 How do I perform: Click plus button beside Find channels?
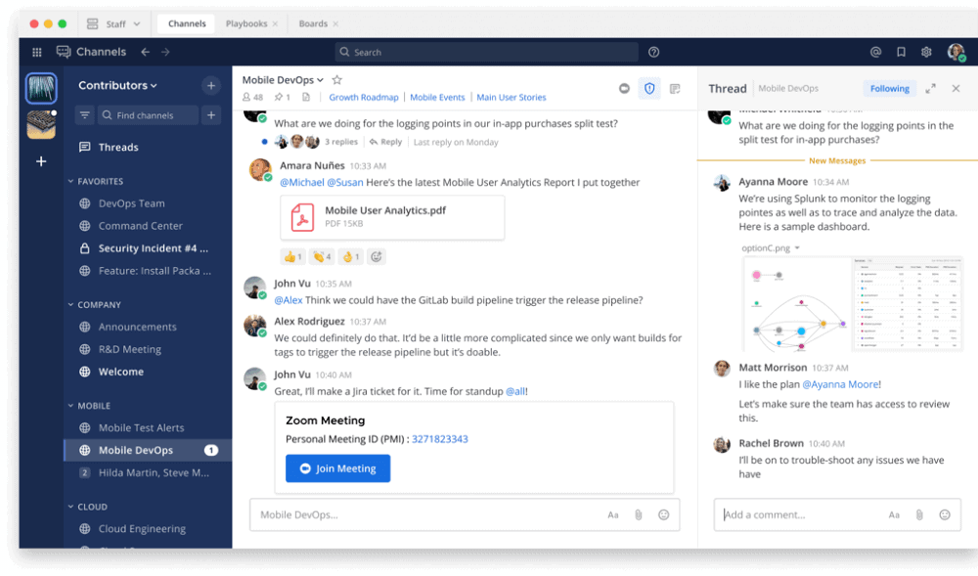(x=211, y=115)
